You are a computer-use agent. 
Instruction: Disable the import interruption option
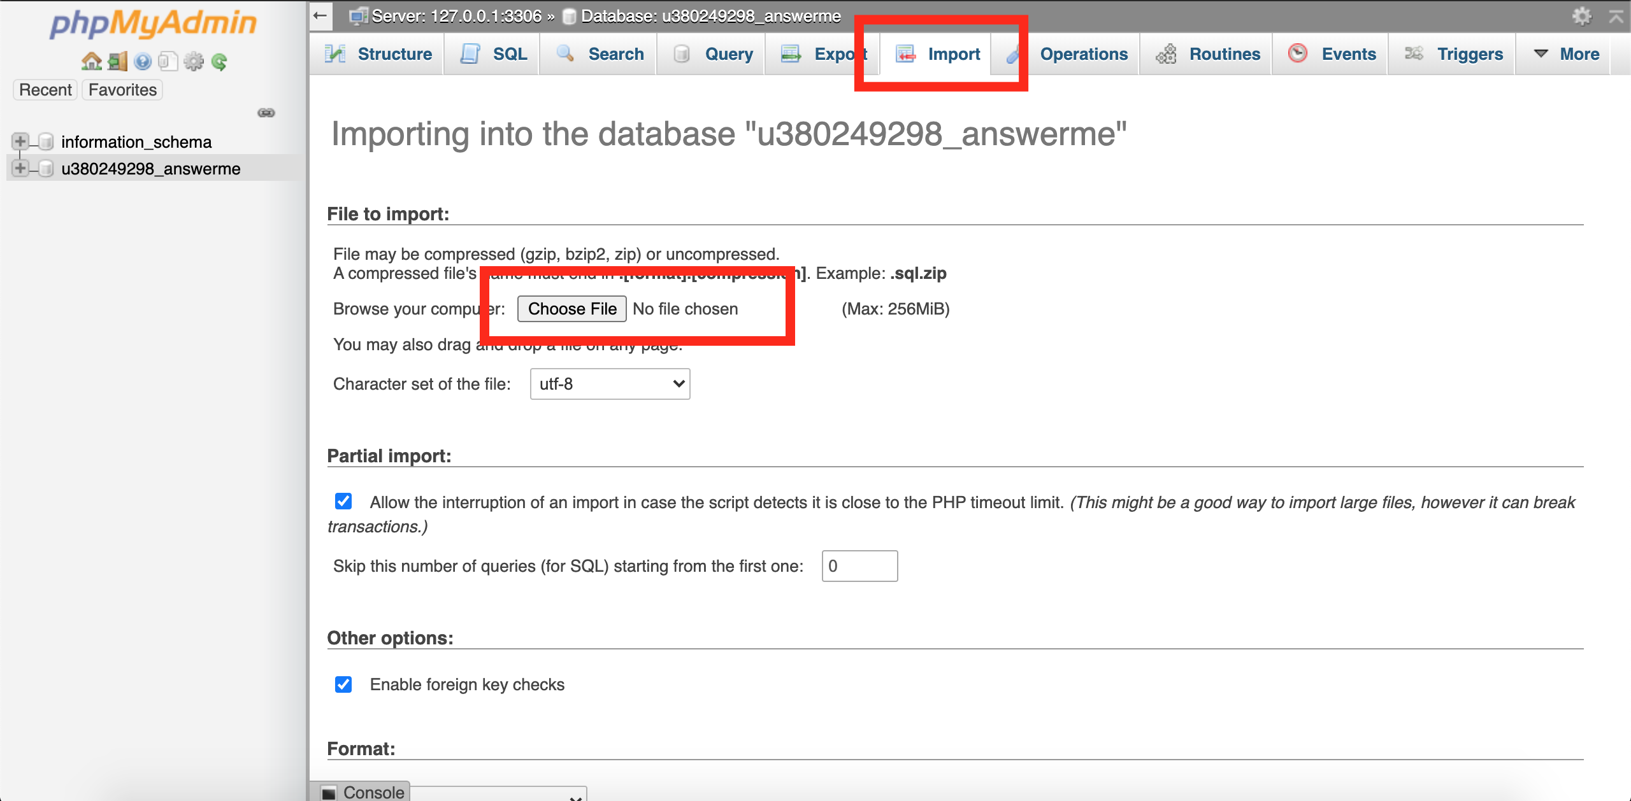tap(343, 502)
